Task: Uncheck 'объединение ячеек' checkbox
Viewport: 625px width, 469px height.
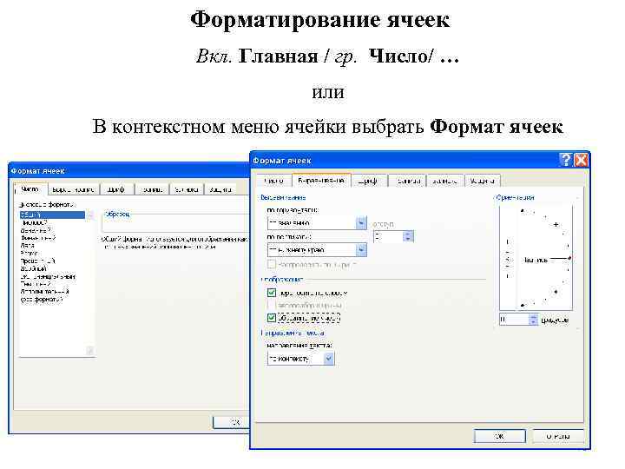Action: click(x=272, y=318)
